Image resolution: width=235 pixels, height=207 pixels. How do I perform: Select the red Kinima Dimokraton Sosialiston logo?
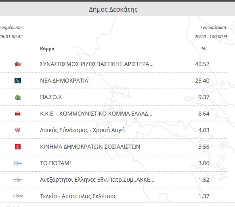tap(18, 147)
